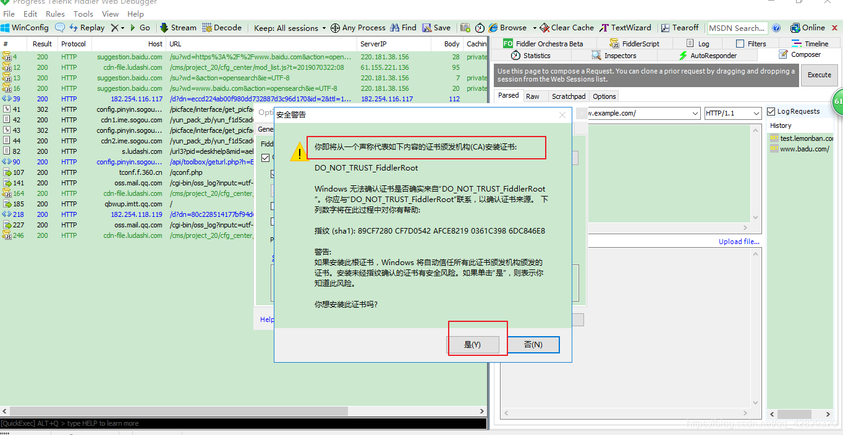Click the Remove (X) toolbar icon
This screenshot has width=843, height=435.
coord(114,28)
